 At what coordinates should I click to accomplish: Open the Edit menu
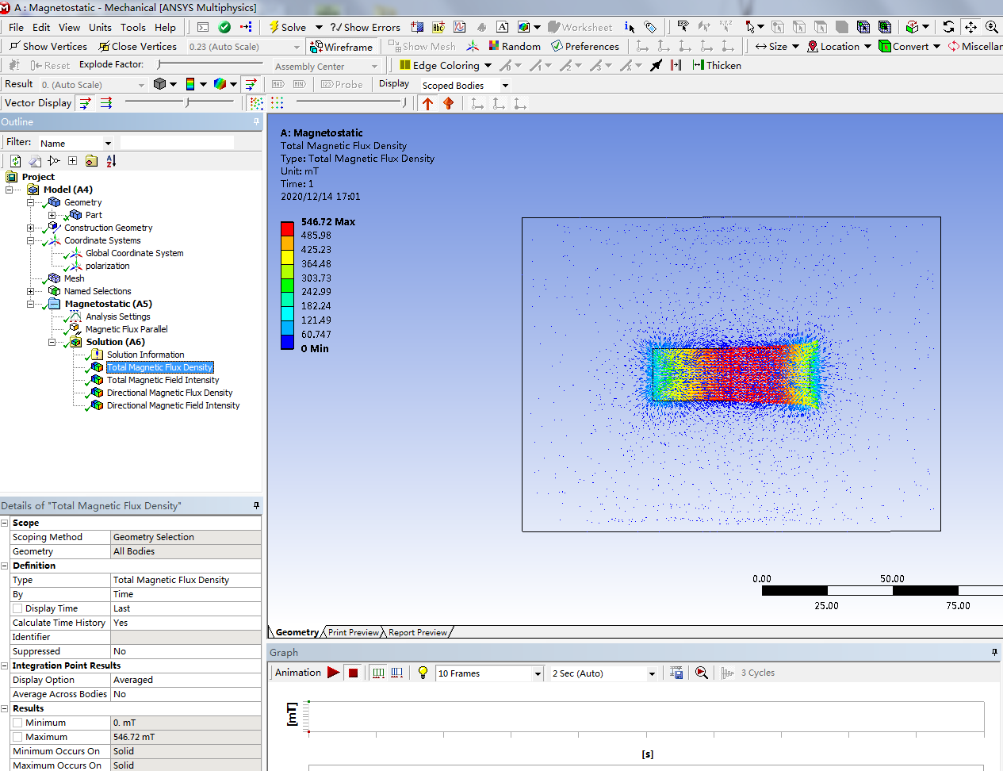pyautogui.click(x=41, y=27)
